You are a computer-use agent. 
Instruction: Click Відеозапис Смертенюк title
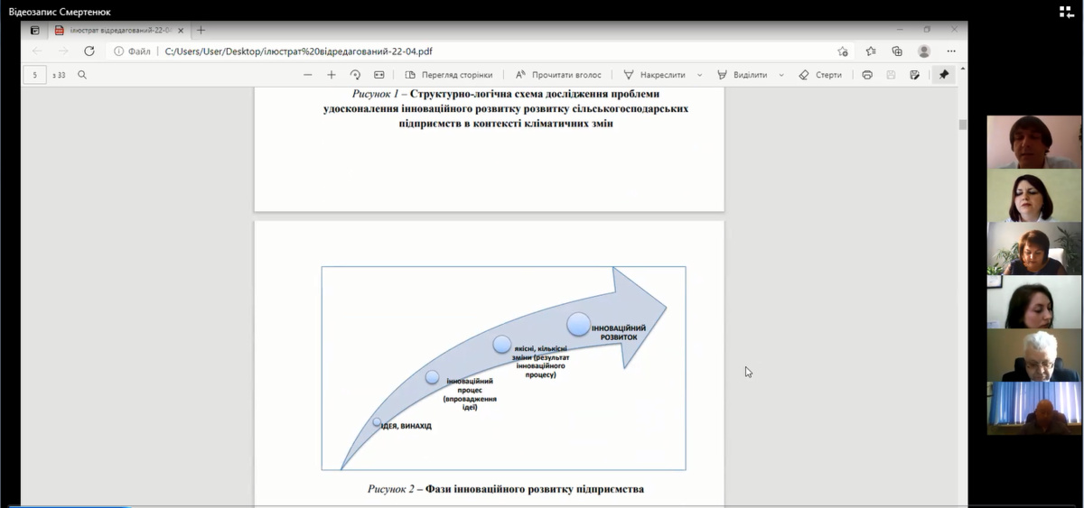click(59, 12)
